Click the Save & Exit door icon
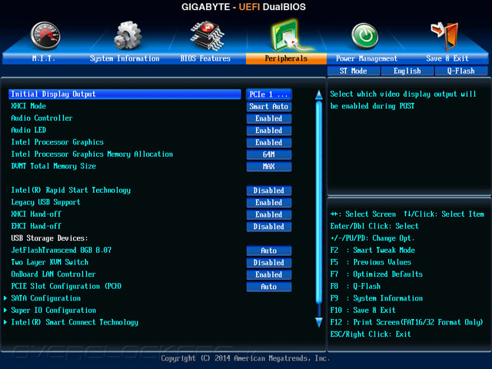 point(444,36)
